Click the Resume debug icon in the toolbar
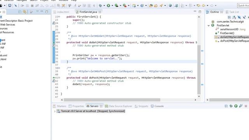Screen dimensions: 249x140 pyautogui.click(x=22, y=6)
